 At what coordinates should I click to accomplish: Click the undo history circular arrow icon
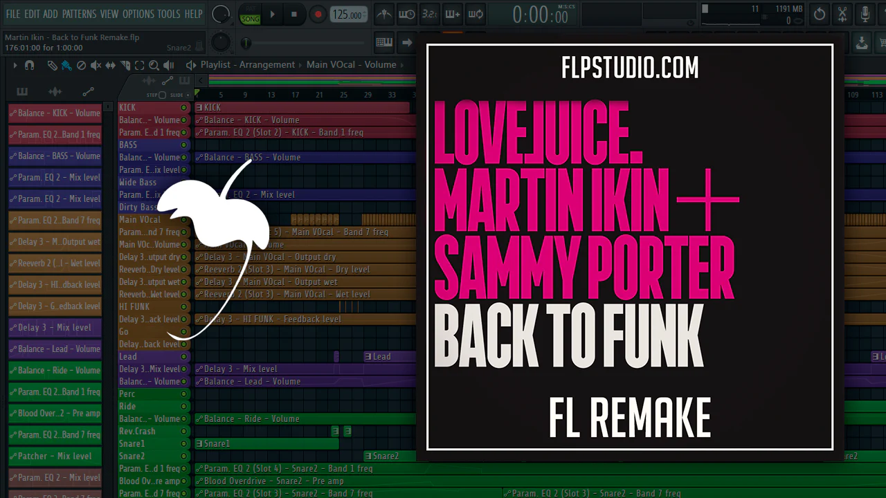[x=820, y=14]
